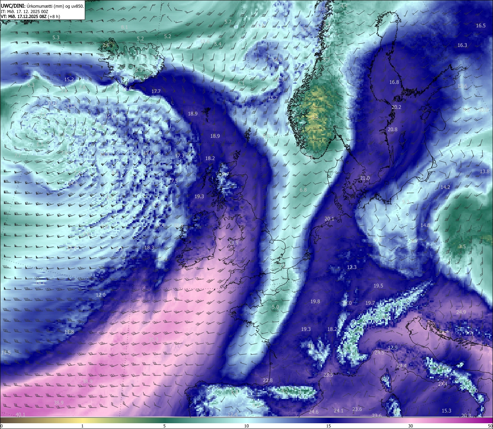Screen dimensions: 493x429
Task: Click the 12.9 value on the map
Action: pos(392,347)
